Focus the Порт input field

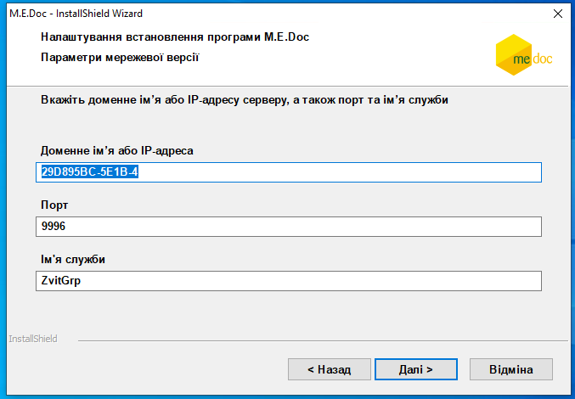pos(289,227)
